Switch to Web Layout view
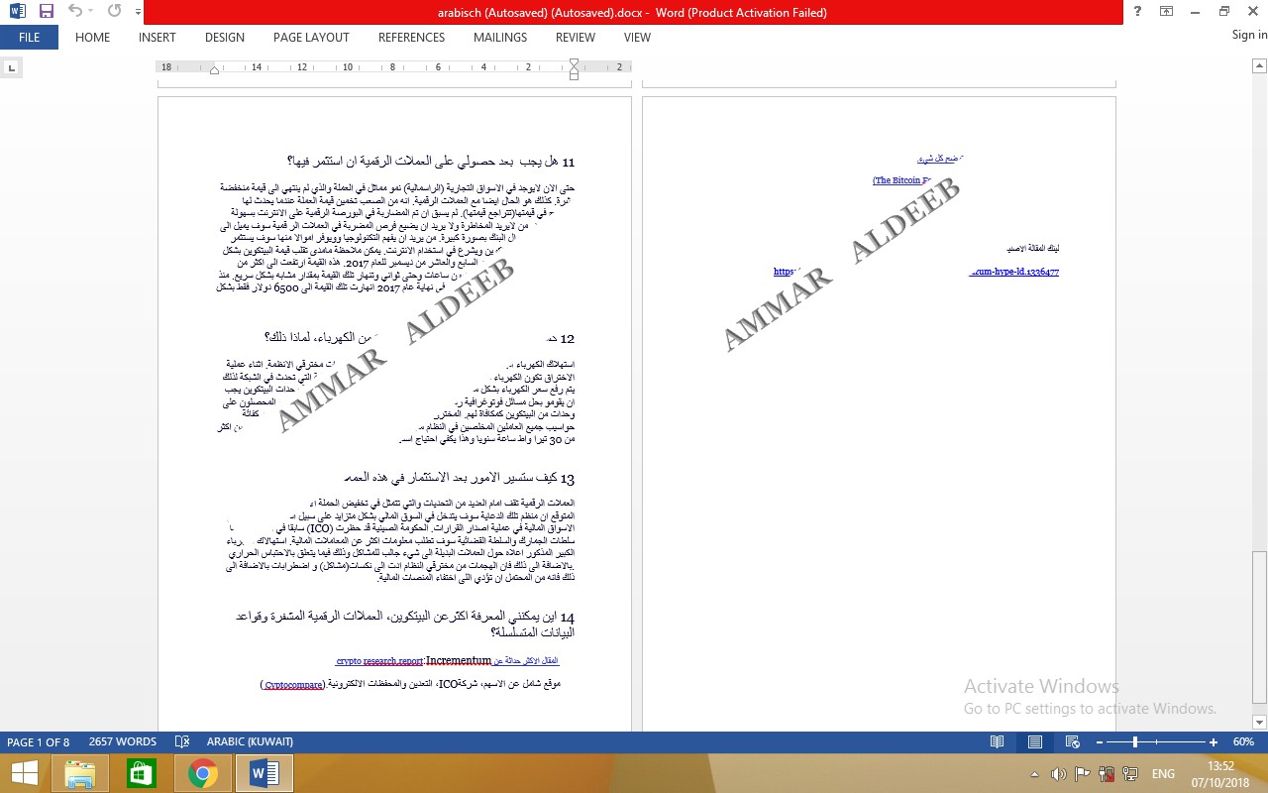 (x=1072, y=742)
